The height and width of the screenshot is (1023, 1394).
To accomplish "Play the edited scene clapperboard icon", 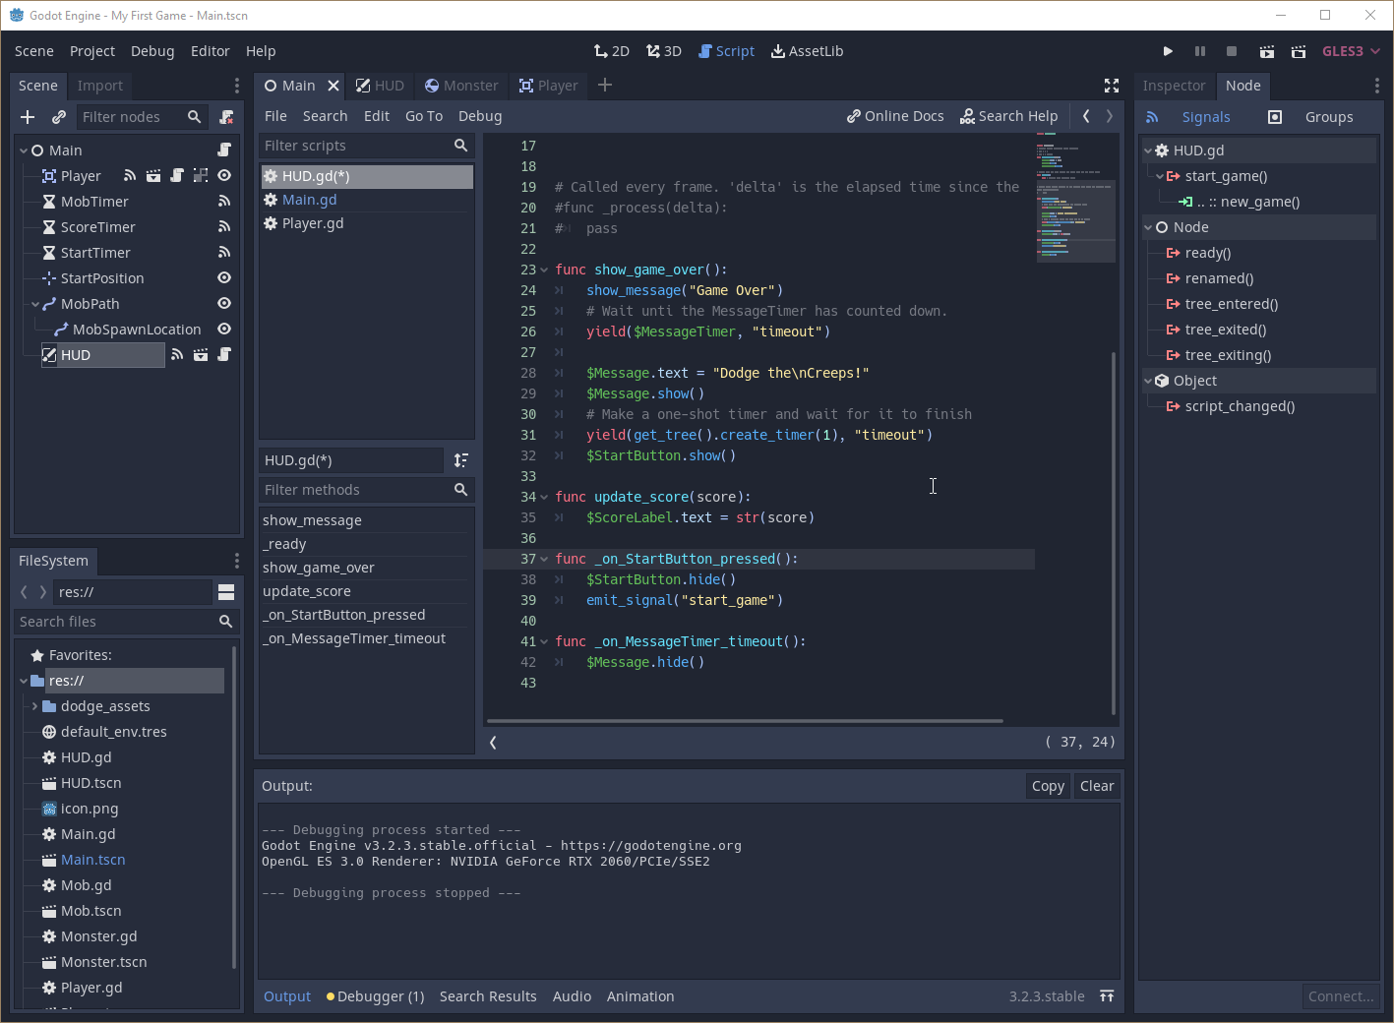I will tap(1267, 51).
